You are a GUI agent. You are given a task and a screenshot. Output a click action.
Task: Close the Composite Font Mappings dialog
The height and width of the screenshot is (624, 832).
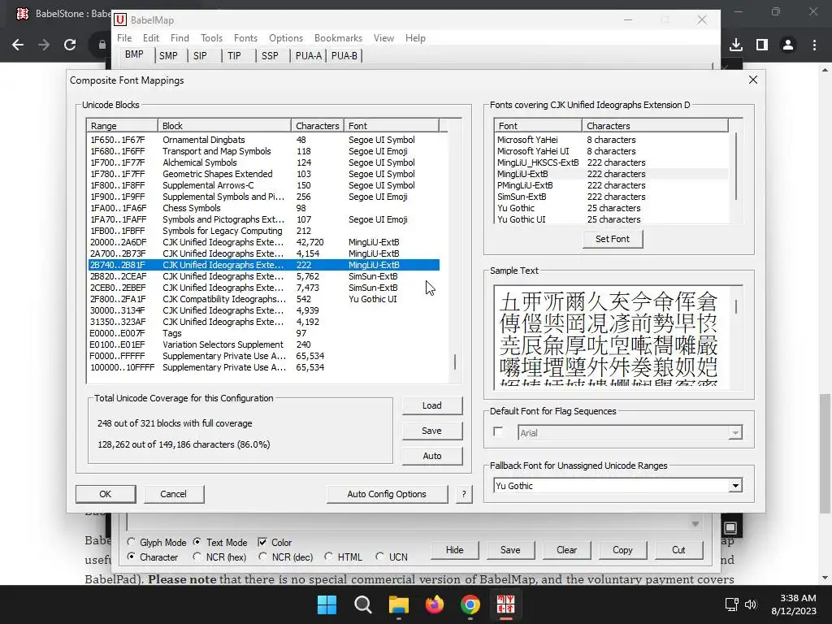[x=753, y=80]
